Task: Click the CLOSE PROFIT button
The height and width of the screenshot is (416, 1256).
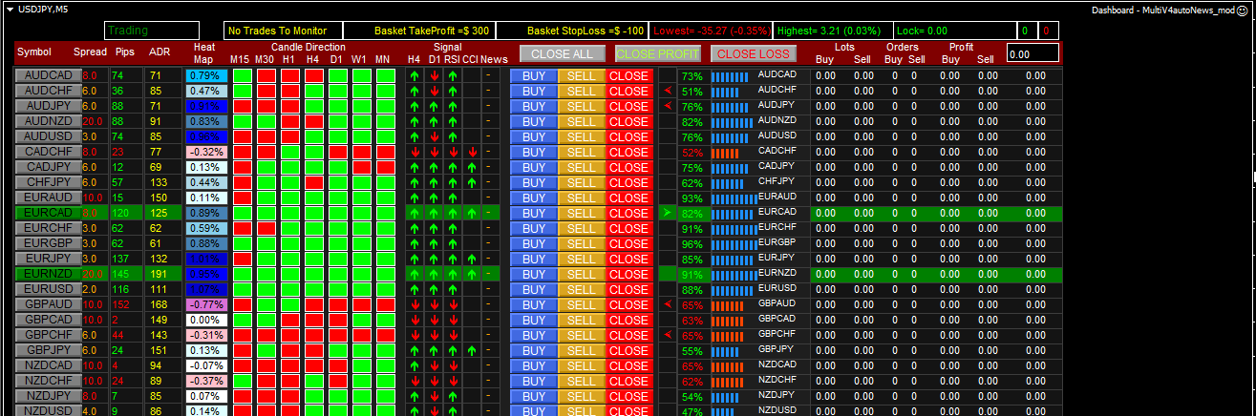Action: pyautogui.click(x=657, y=53)
